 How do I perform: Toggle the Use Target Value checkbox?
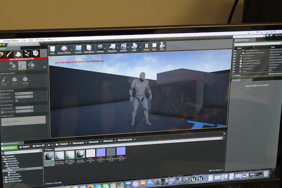2,112
